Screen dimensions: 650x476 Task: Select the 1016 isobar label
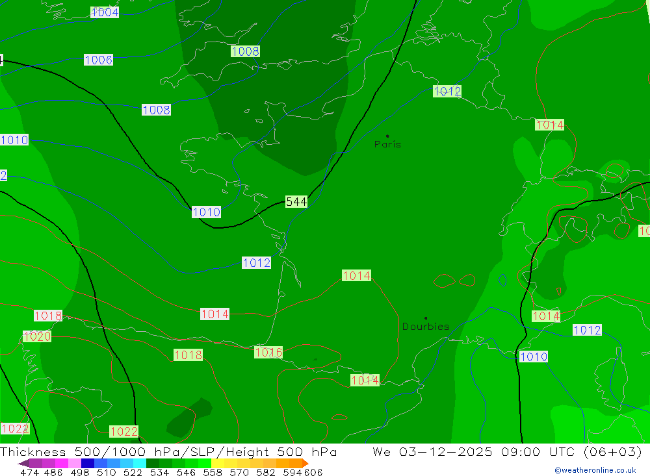tap(268, 353)
